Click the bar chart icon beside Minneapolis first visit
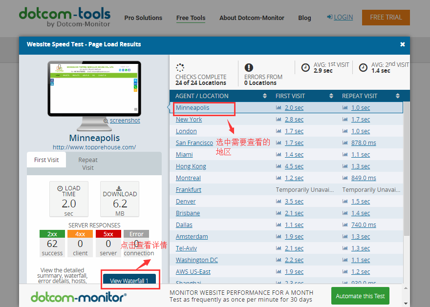The height and width of the screenshot is (307, 430). point(279,108)
